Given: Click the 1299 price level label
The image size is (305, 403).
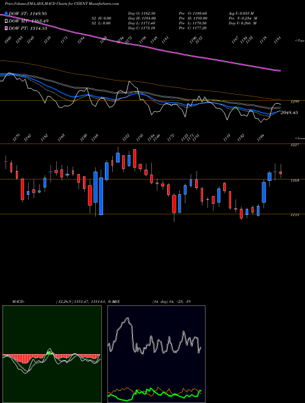Looking at the screenshot, I should pos(295,102).
